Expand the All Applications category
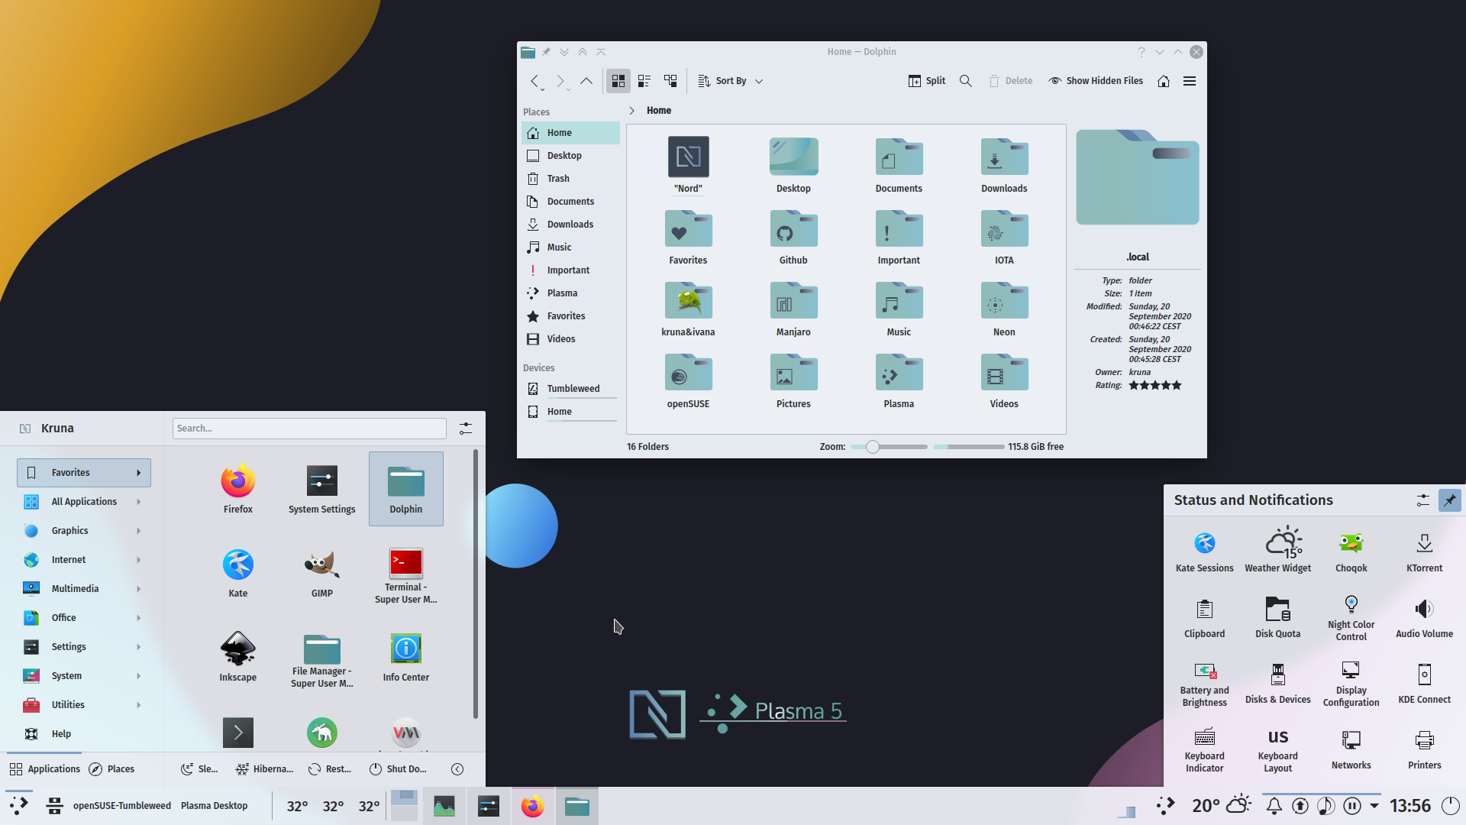This screenshot has height=825, width=1466. (83, 502)
